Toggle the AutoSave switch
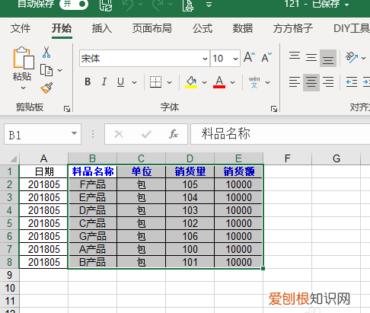370x313 pixels. pyautogui.click(x=74, y=5)
